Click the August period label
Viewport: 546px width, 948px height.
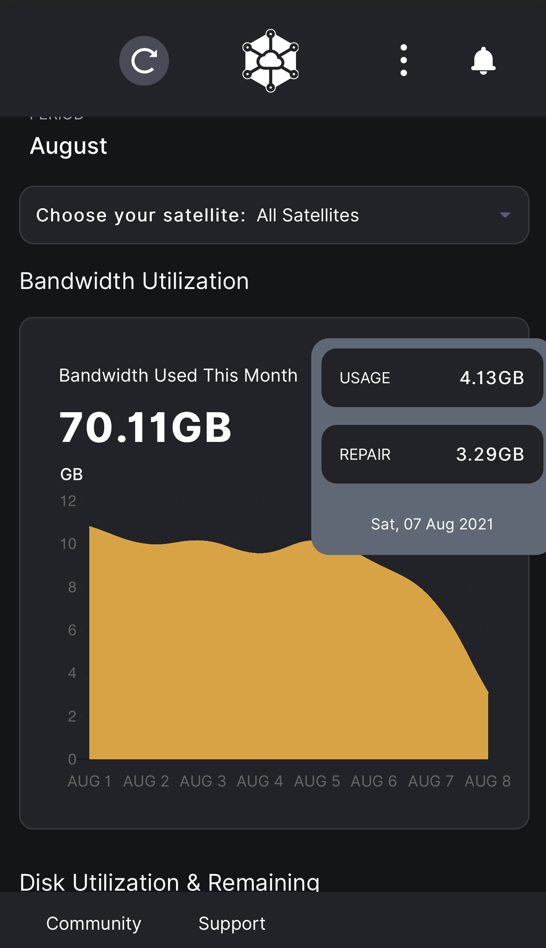pos(68,146)
